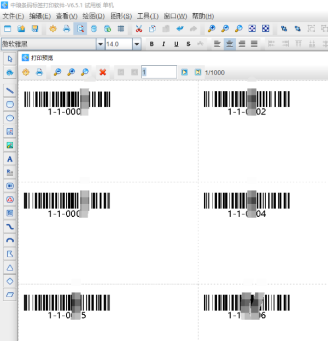The width and height of the screenshot is (328, 341).
Task: Pick the rounded rectangle tool
Action: pos(9,104)
